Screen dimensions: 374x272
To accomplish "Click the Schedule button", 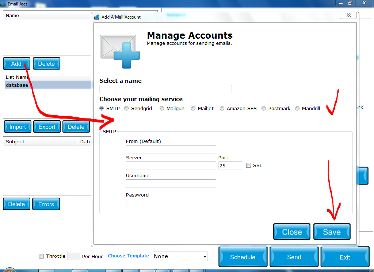I will (x=243, y=257).
